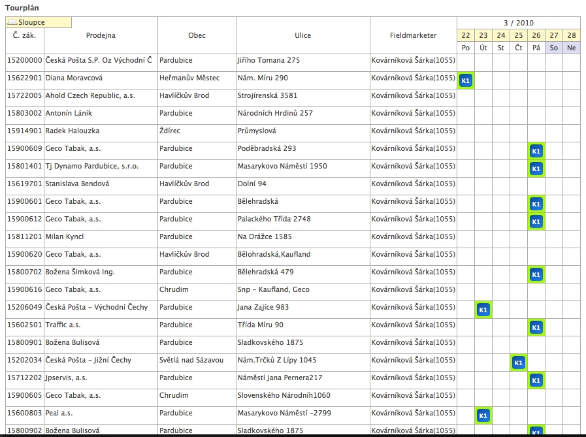Image resolution: width=586 pixels, height=437 pixels.
Task: Click street Národních Hrdinů 257
Action: pyautogui.click(x=275, y=113)
